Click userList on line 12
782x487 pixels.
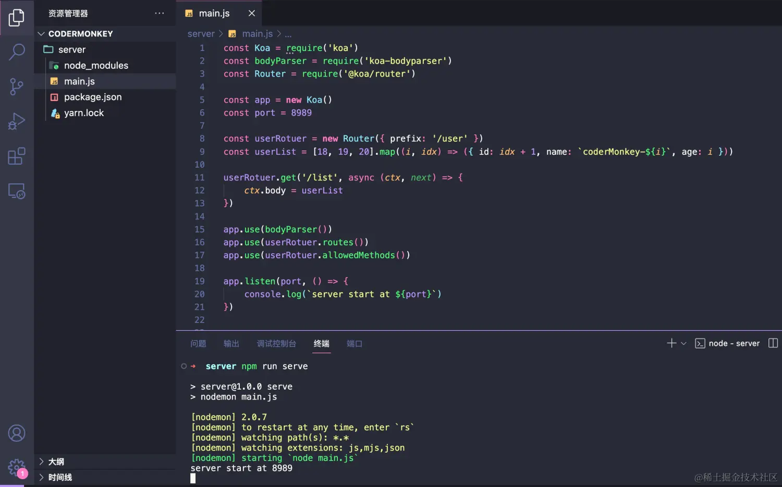322,191
